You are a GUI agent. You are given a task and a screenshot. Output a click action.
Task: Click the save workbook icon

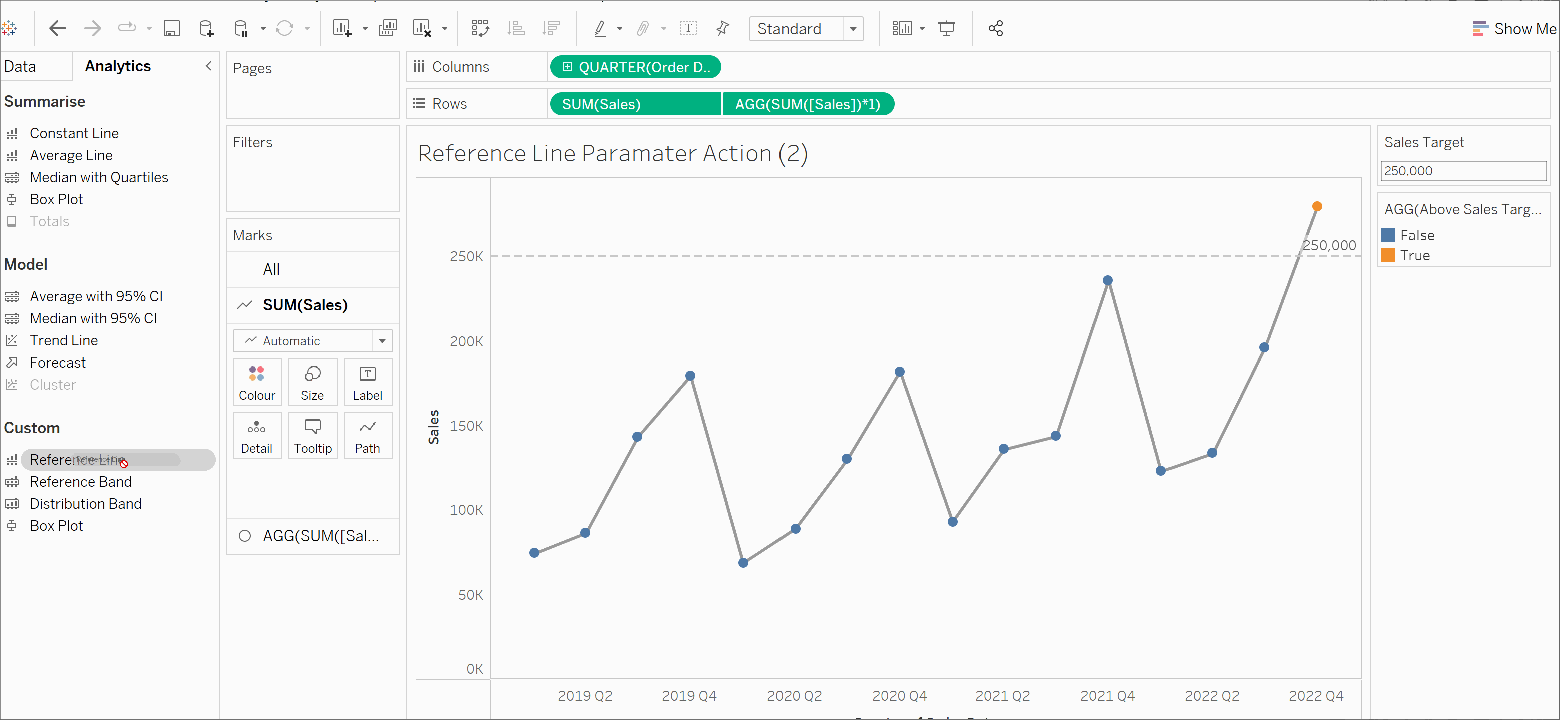172,29
